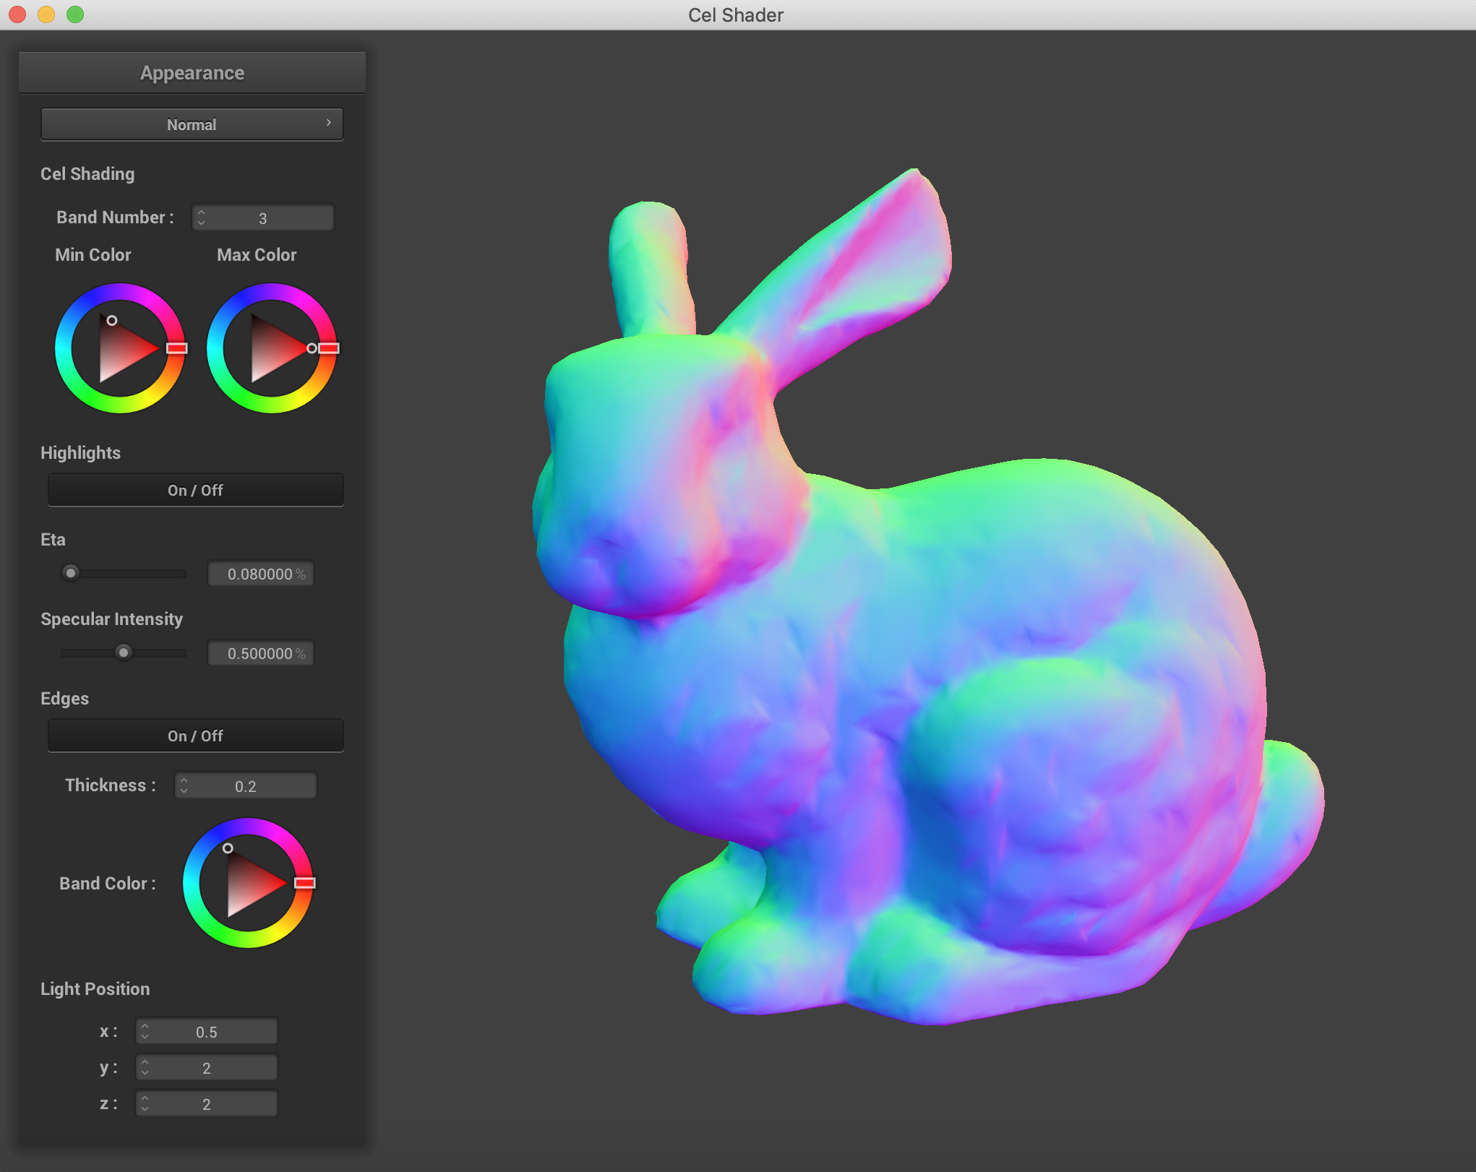Toggle Edges On / Off

click(195, 736)
